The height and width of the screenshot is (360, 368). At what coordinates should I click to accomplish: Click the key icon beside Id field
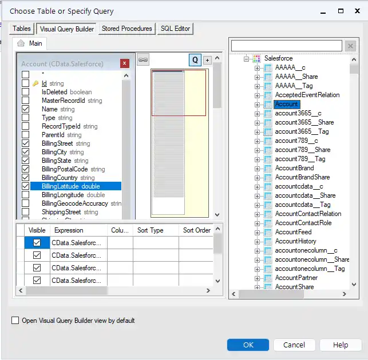pyautogui.click(x=35, y=83)
